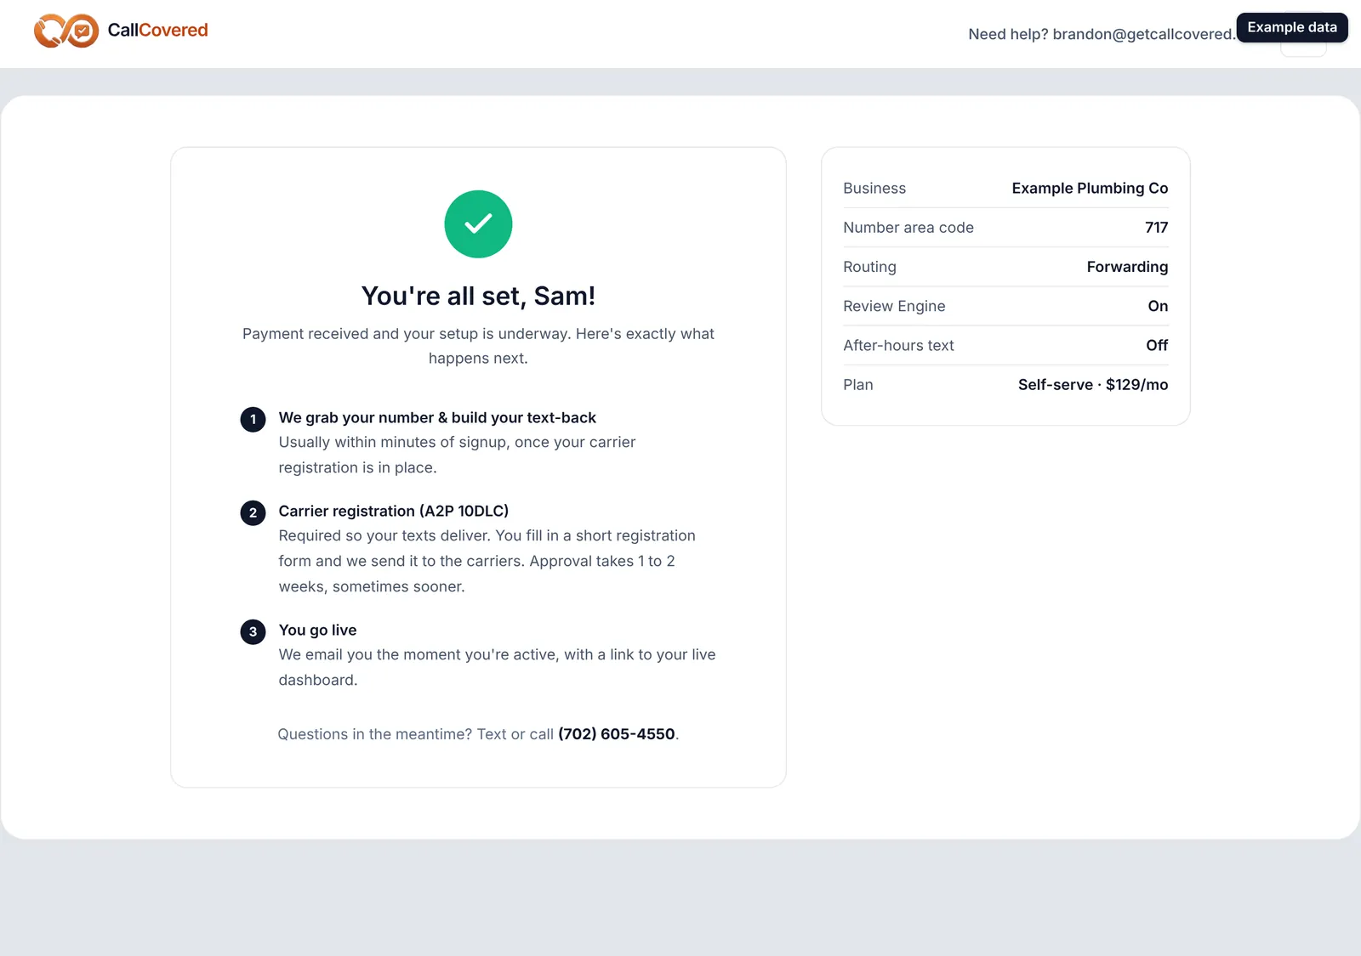
Task: Click the green success checkmark icon
Action: [x=478, y=224]
